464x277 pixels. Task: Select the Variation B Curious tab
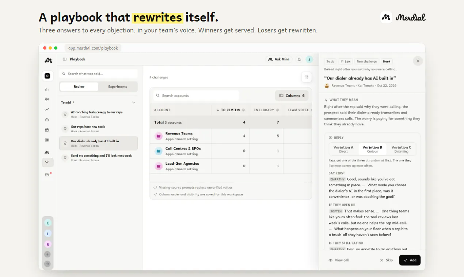tap(372, 149)
